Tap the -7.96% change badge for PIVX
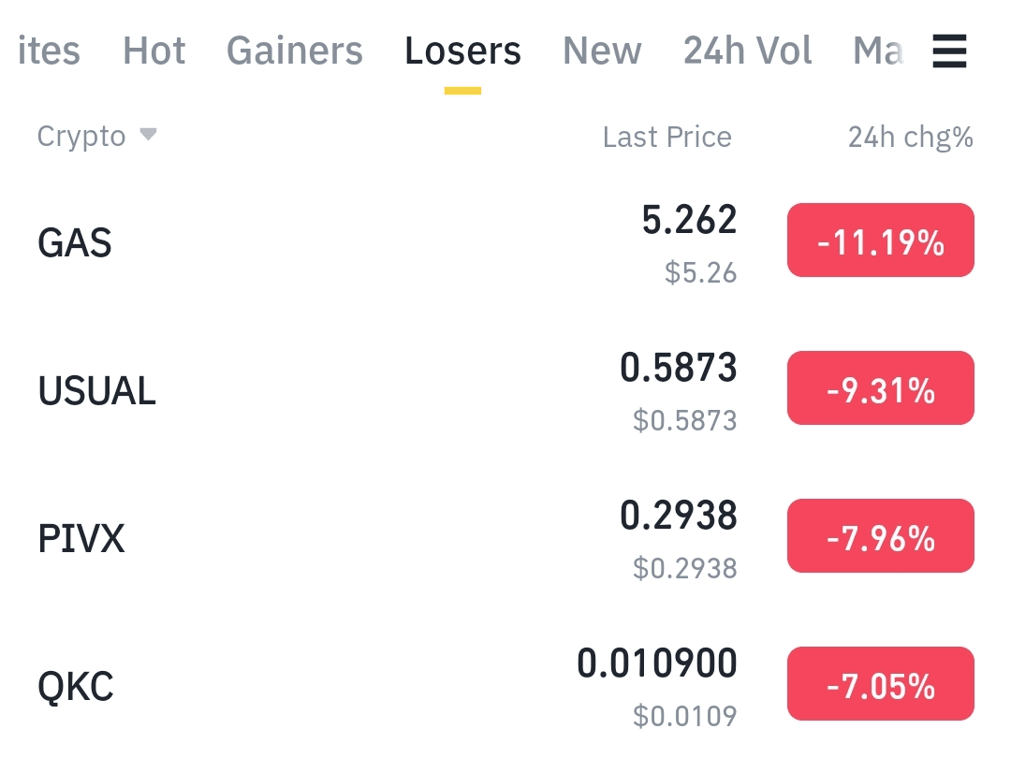 pos(881,535)
